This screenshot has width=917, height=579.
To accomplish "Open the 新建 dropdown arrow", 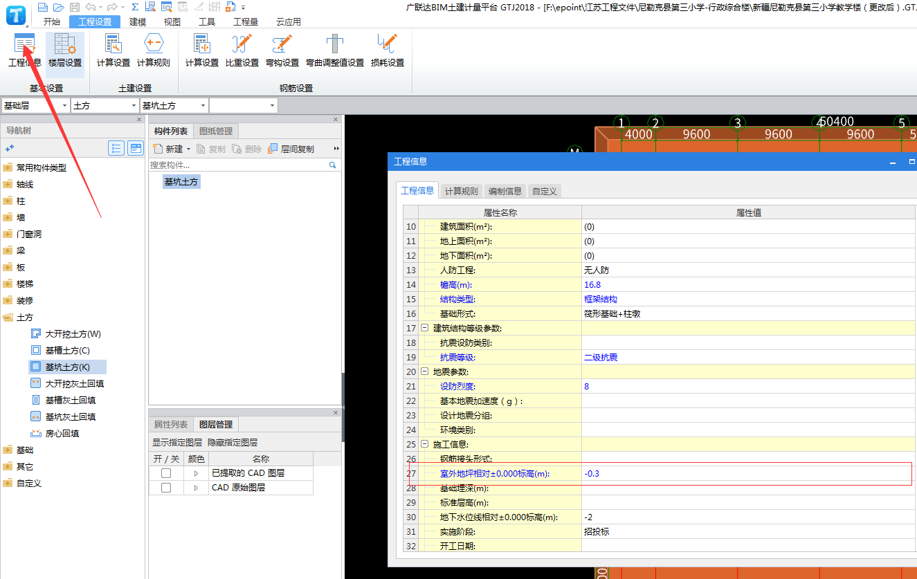I will click(x=188, y=149).
